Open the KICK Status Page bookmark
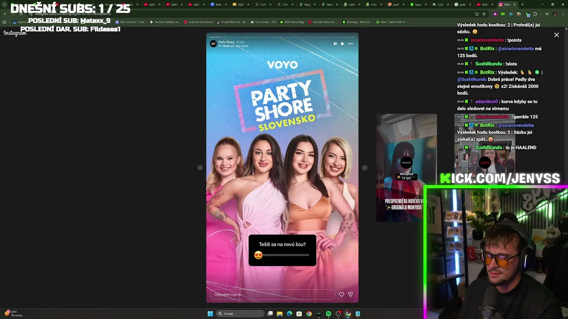 [x=293, y=22]
